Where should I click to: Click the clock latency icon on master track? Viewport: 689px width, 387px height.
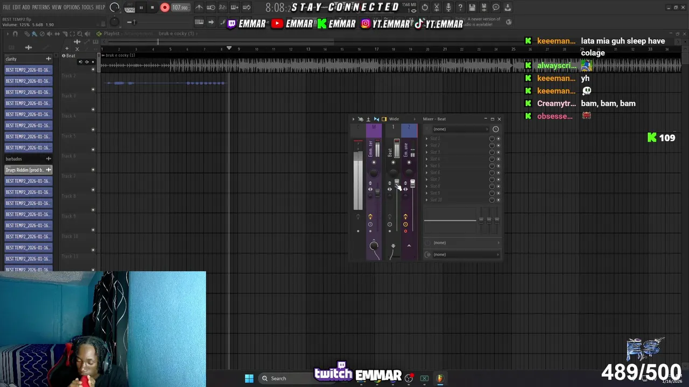(370, 225)
